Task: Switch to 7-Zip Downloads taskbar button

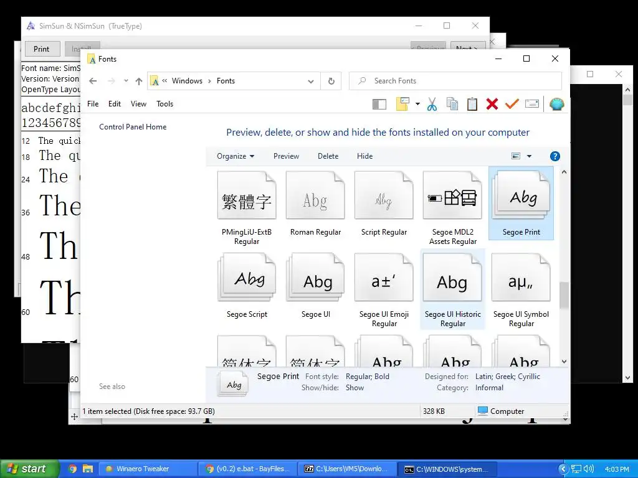Action: coord(348,469)
